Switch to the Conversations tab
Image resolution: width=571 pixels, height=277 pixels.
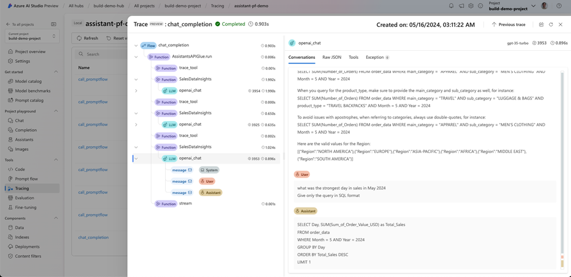[302, 58]
